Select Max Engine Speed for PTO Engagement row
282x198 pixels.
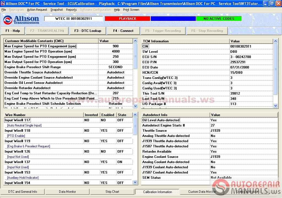68,46
